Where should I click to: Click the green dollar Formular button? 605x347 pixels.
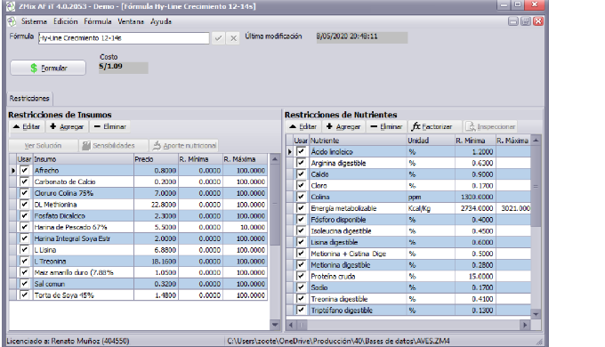coord(48,68)
